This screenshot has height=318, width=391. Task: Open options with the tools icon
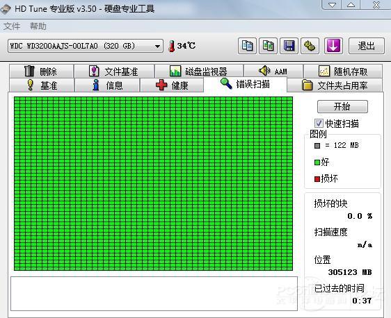pyautogui.click(x=310, y=46)
